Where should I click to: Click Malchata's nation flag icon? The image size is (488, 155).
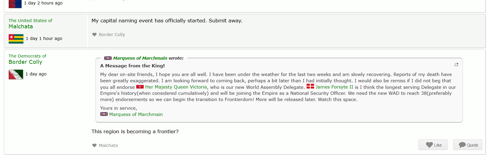16,39
